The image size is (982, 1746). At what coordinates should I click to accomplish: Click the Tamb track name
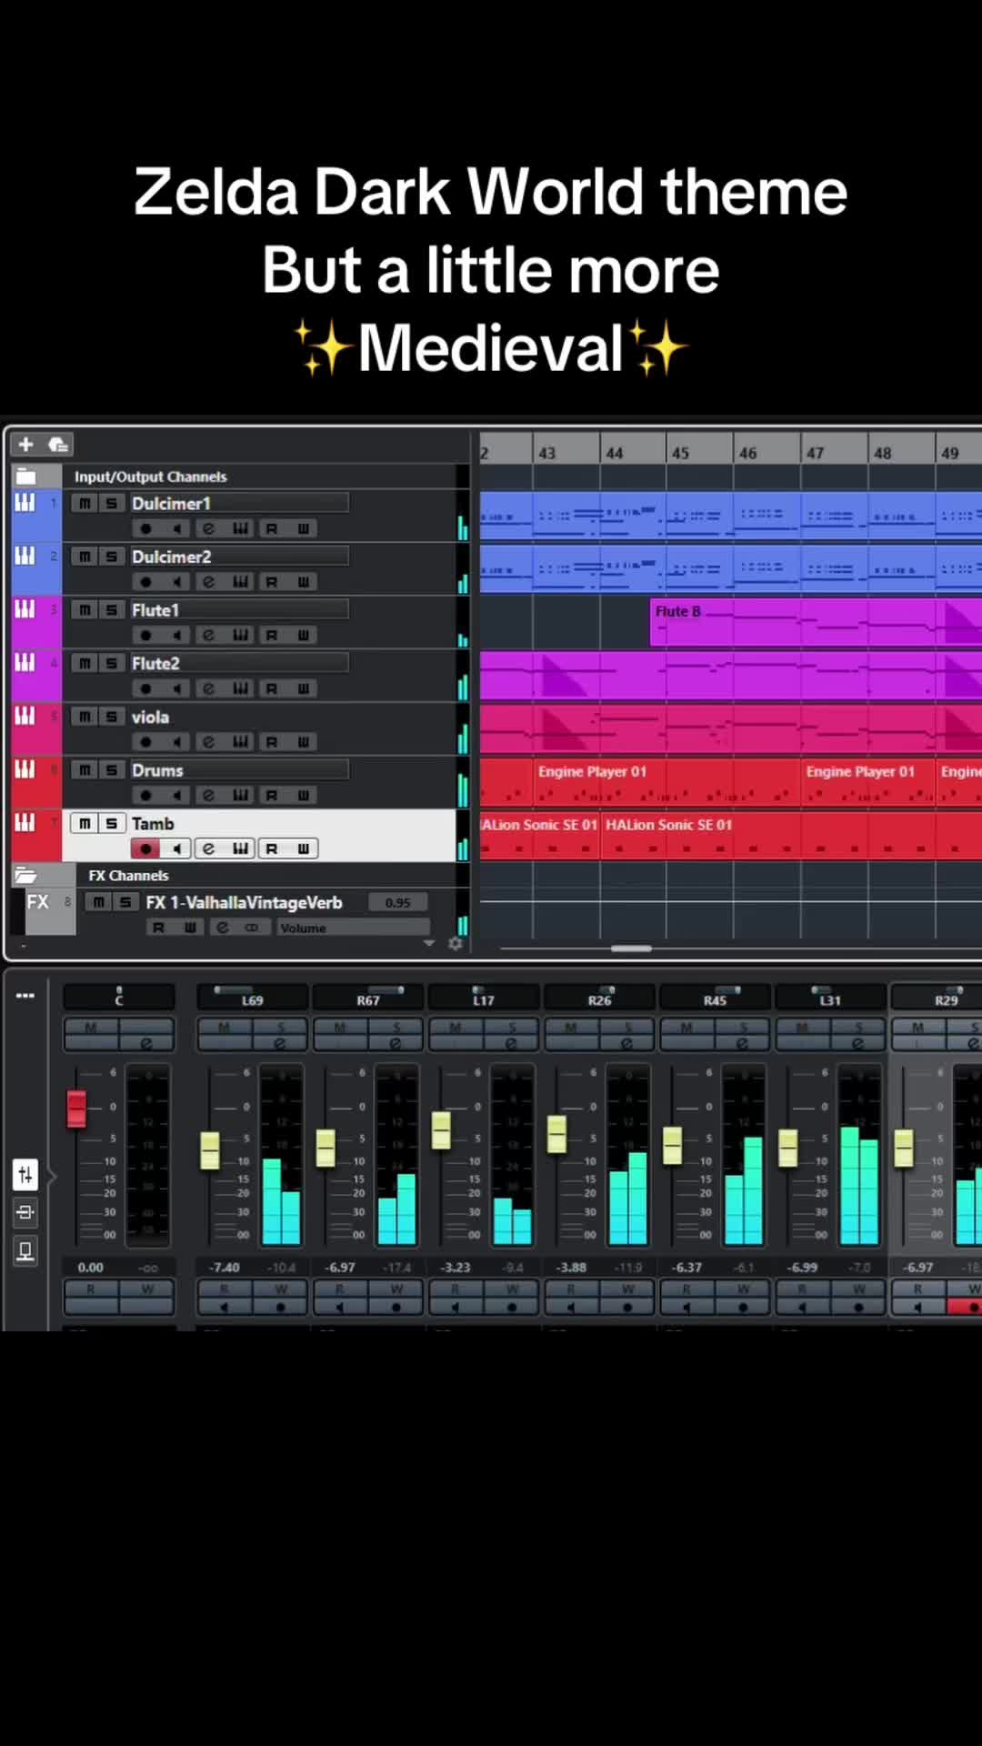tap(153, 823)
